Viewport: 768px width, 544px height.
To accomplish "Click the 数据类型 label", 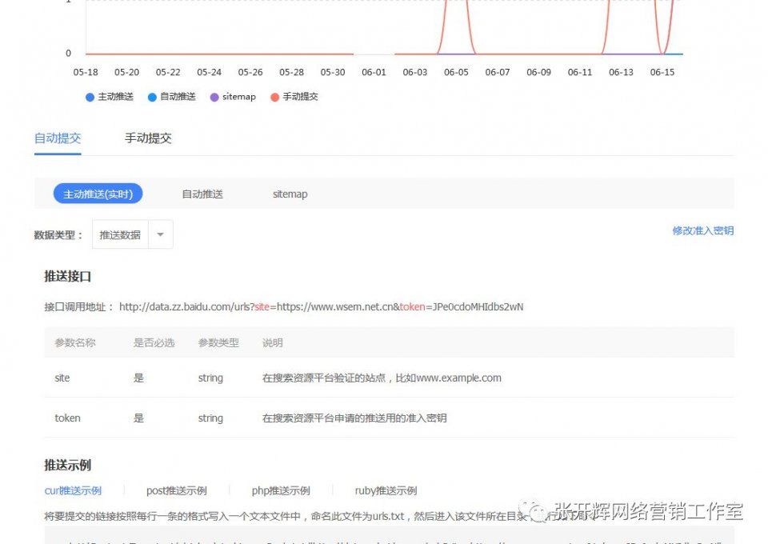I will click(58, 235).
